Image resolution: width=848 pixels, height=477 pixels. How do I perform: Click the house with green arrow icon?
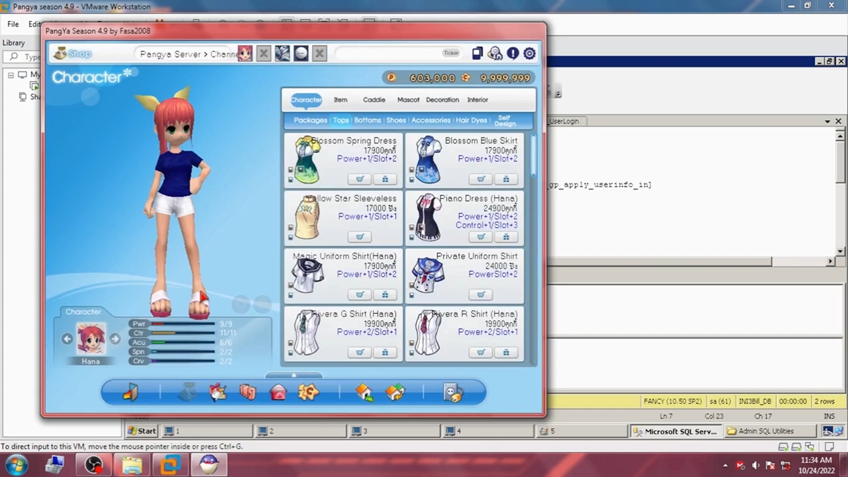tap(364, 392)
